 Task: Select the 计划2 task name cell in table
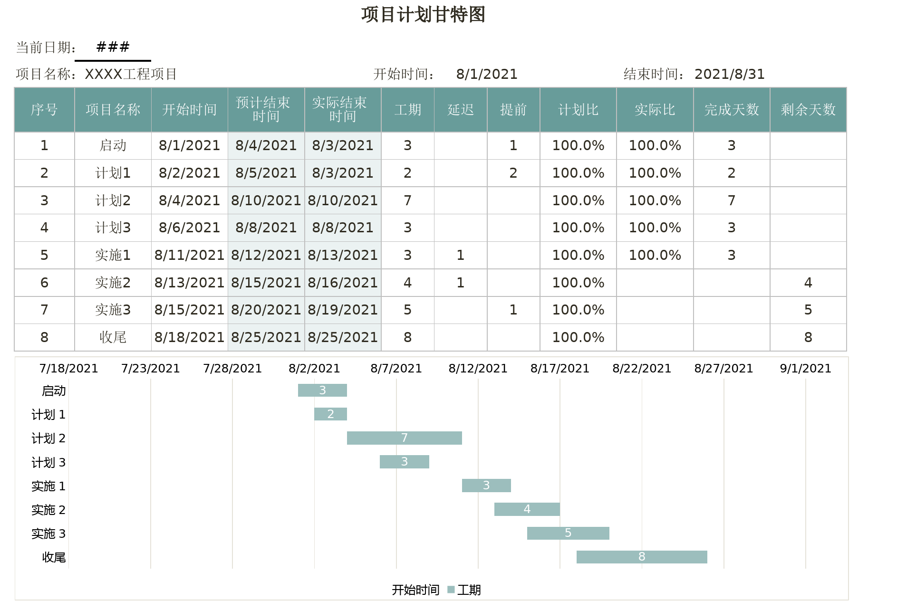click(113, 200)
